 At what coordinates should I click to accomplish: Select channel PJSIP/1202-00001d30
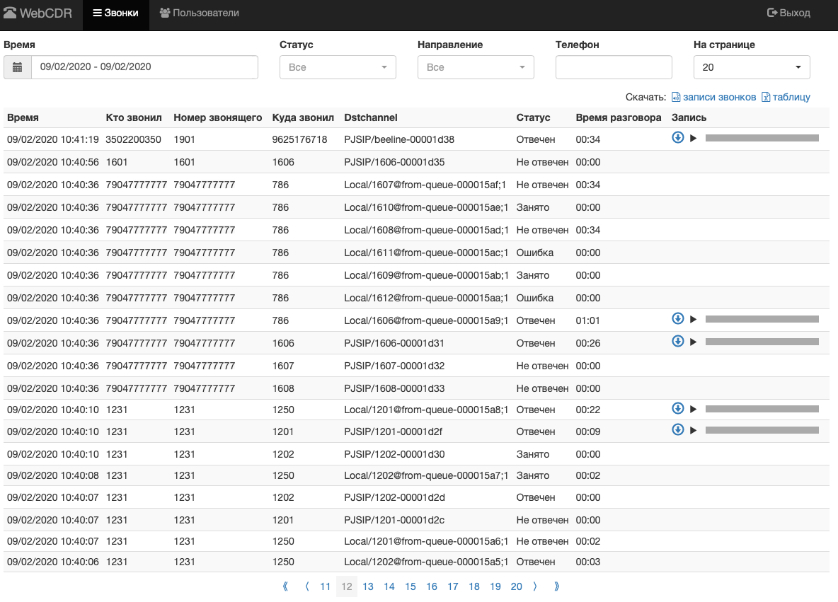tap(394, 454)
